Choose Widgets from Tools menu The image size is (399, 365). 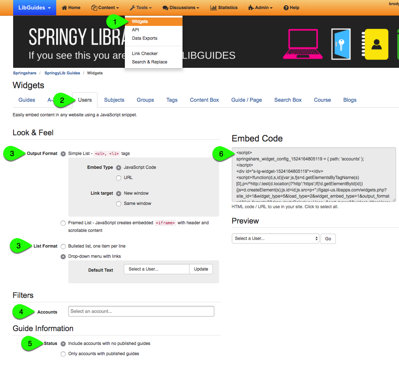point(154,22)
